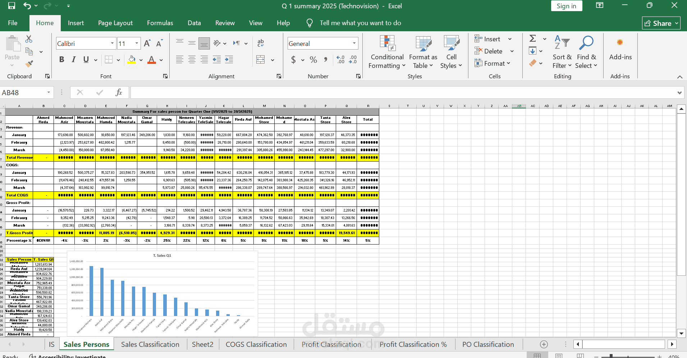Click the Share button
Viewport: 687px width, 358px height.
[x=661, y=23]
